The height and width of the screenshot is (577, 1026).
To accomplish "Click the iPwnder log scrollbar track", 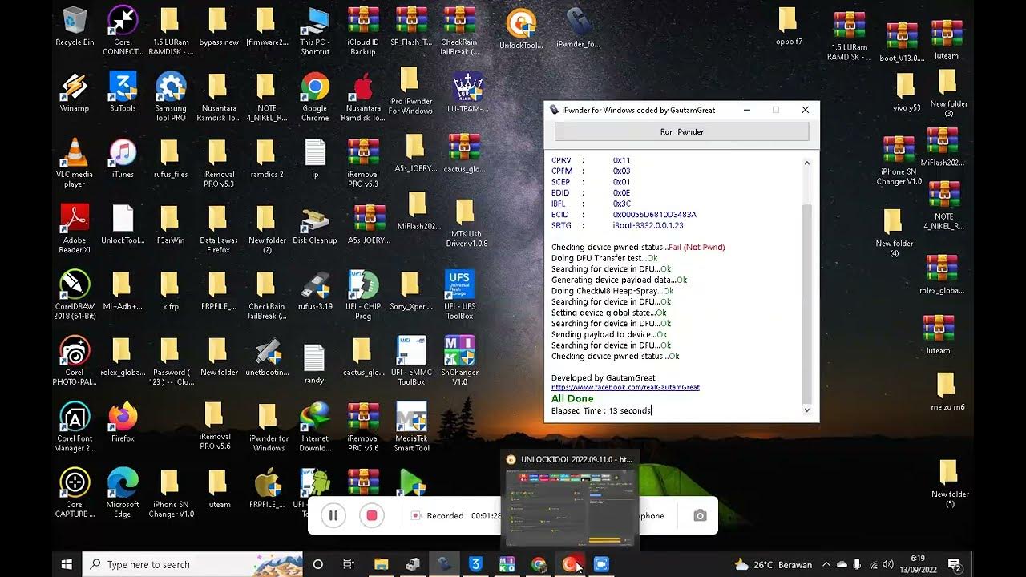I will point(806,287).
